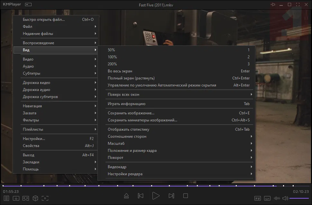Expand the 'Субтитры' submenu

pos(56,73)
